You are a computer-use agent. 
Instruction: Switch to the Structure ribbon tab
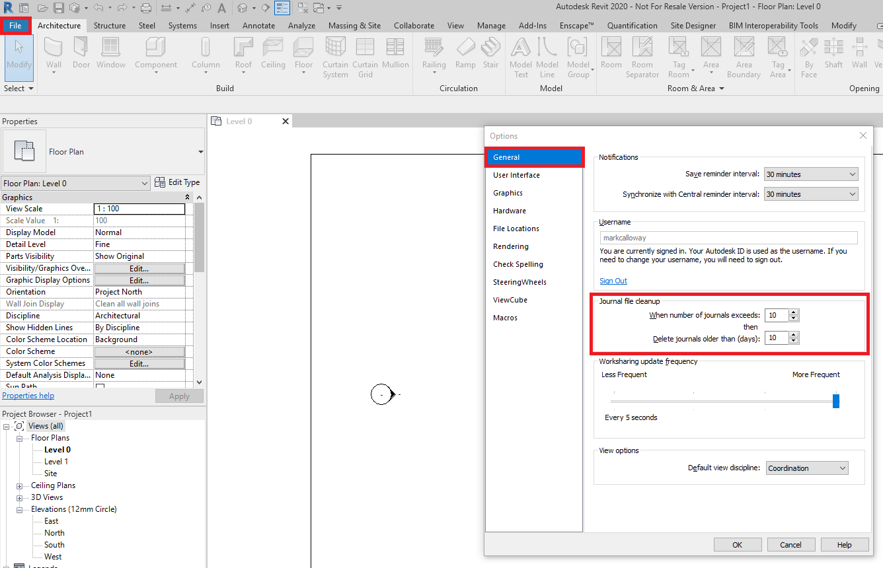[110, 26]
